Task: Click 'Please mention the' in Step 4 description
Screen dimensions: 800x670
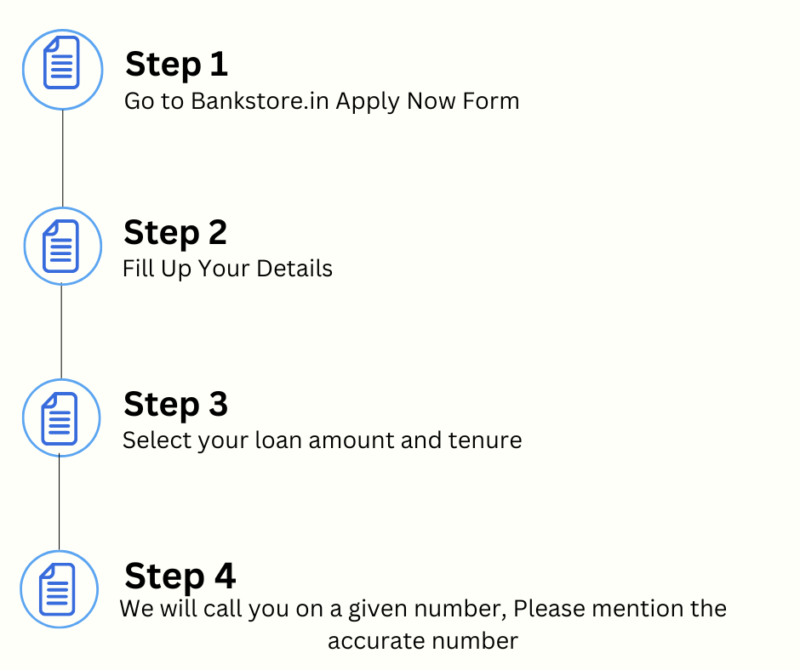Action: (x=620, y=609)
